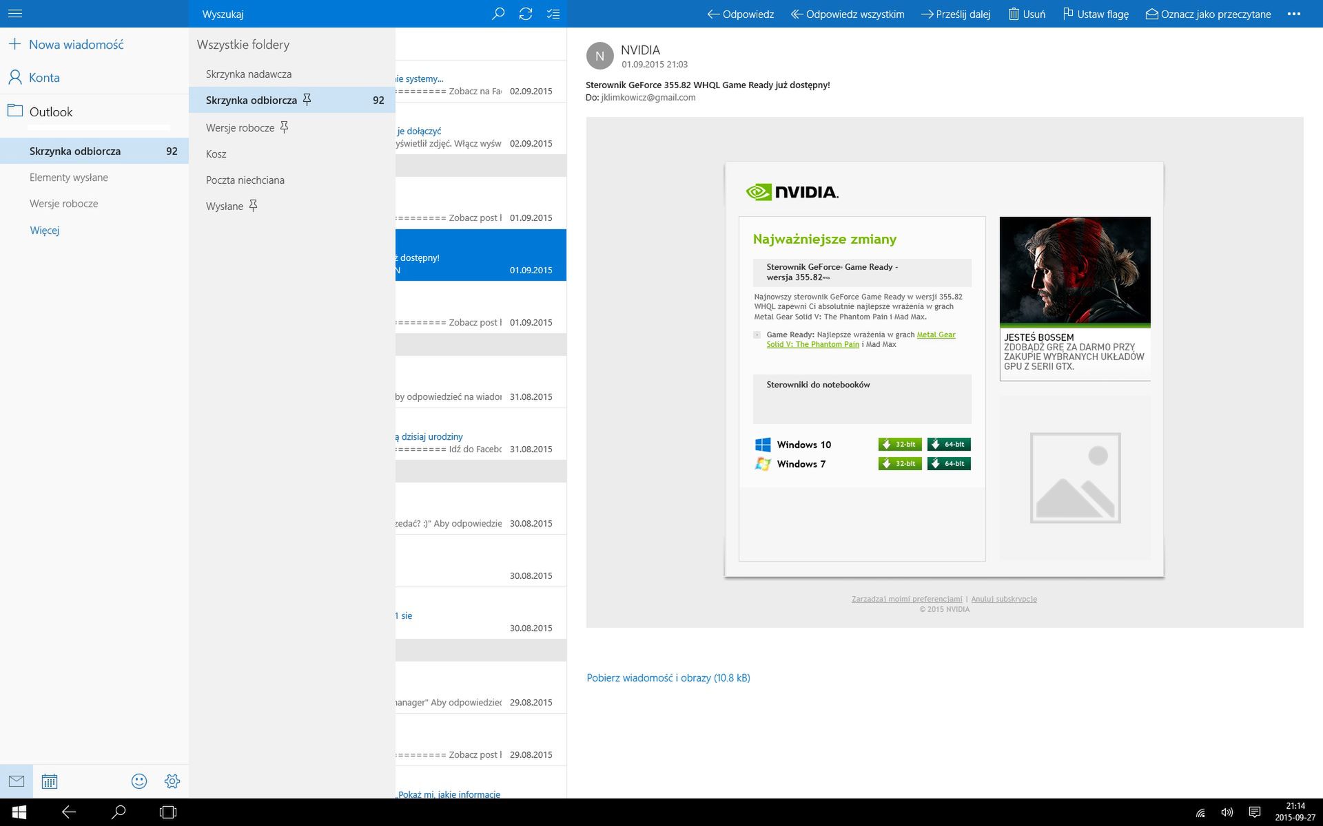Screen dimensions: 1323x826
Task: Open Action Center notification icon
Action: [1255, 813]
